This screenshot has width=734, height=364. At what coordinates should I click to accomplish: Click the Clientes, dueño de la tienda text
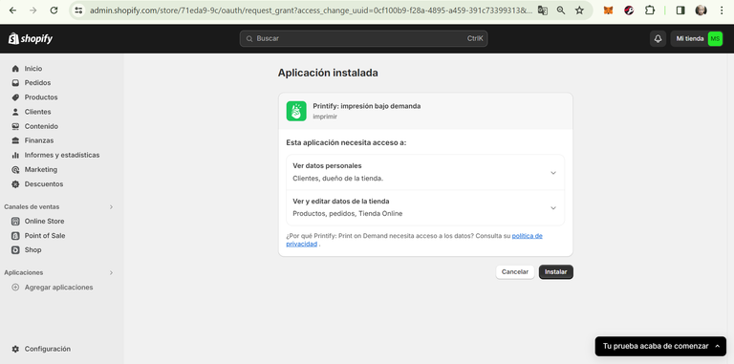pos(338,179)
